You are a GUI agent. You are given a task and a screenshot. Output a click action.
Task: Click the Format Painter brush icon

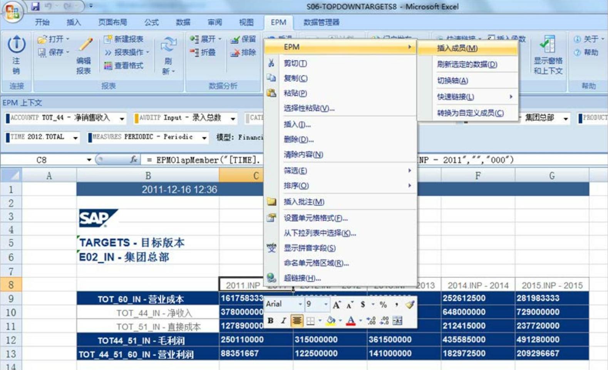(410, 304)
